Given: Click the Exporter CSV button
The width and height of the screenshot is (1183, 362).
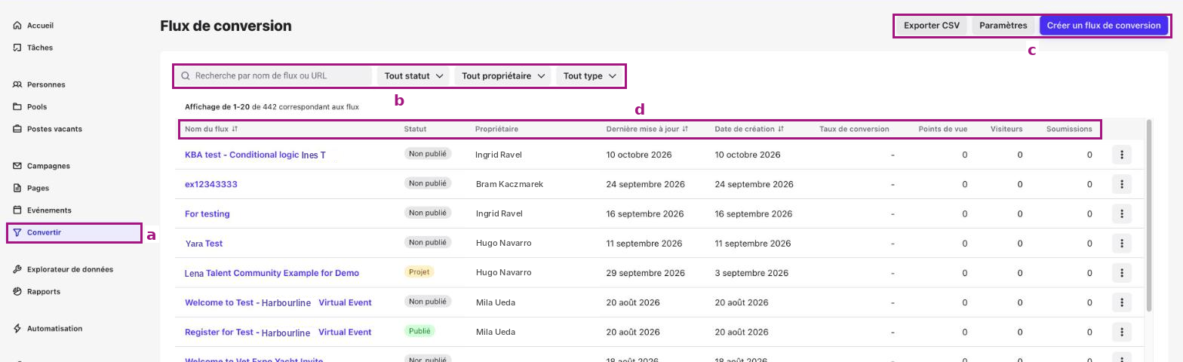Looking at the screenshot, I should (932, 26).
